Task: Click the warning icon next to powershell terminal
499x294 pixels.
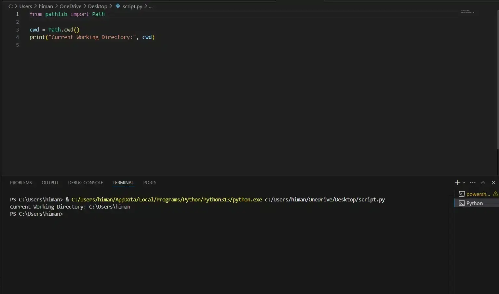Action: click(x=495, y=194)
